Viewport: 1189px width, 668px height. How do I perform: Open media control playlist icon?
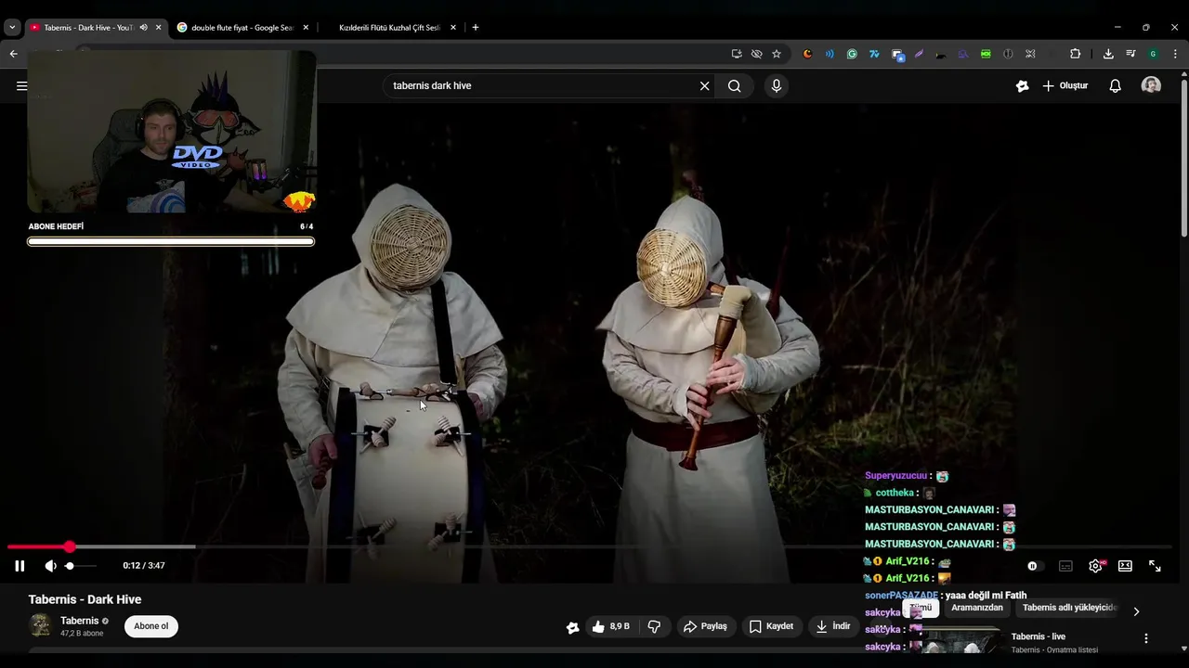click(1130, 54)
